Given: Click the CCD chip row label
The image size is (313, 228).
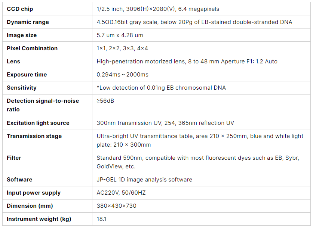Looking at the screenshot, I should tap(20, 9).
